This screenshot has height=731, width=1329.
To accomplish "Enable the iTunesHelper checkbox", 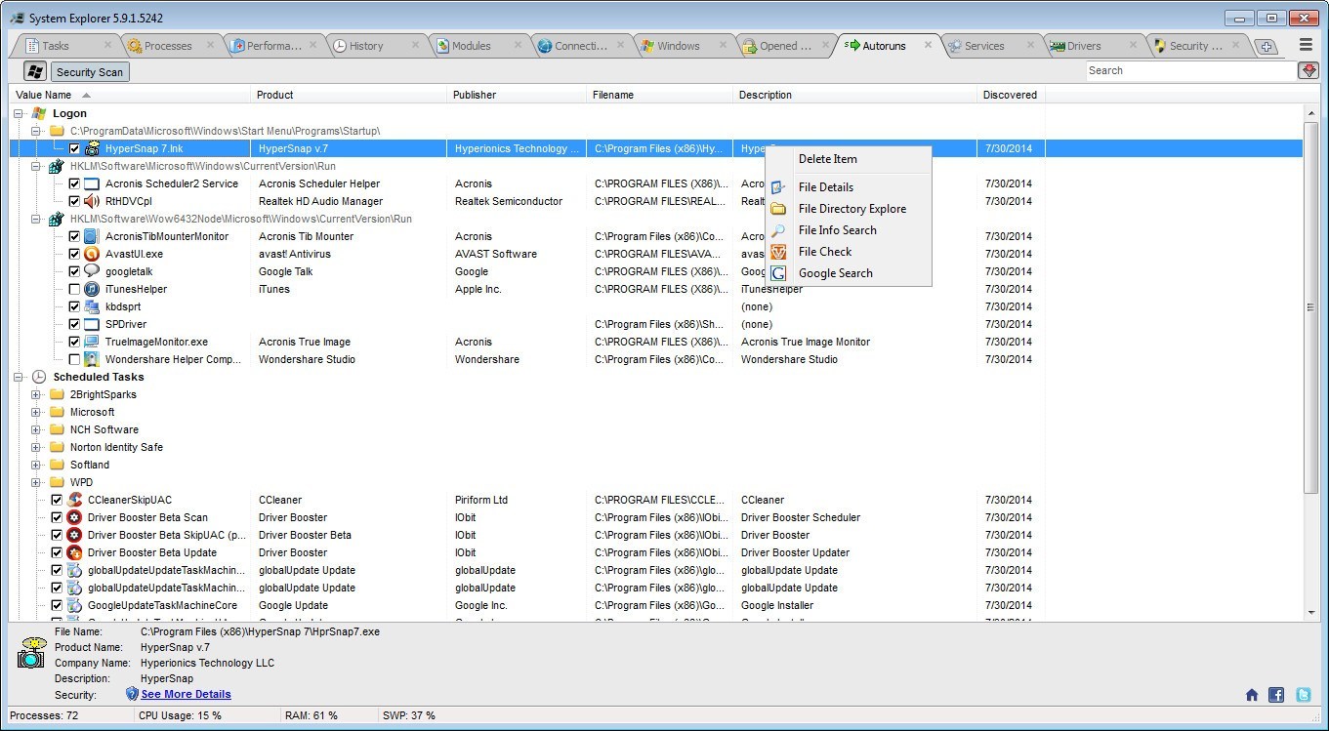I will tap(74, 289).
